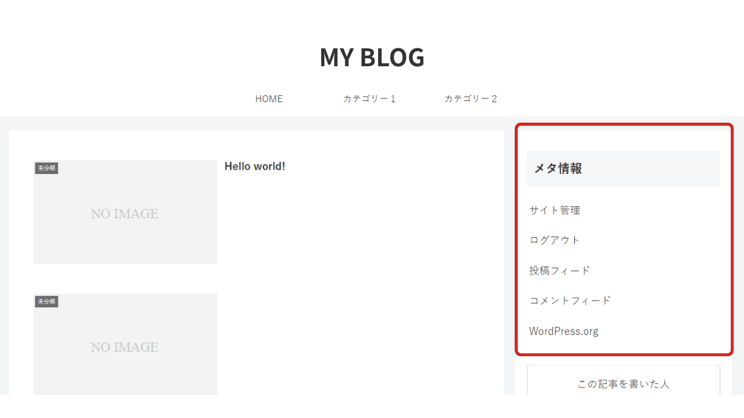Open the Hello world! post title
This screenshot has width=744, height=418.
pyautogui.click(x=255, y=166)
